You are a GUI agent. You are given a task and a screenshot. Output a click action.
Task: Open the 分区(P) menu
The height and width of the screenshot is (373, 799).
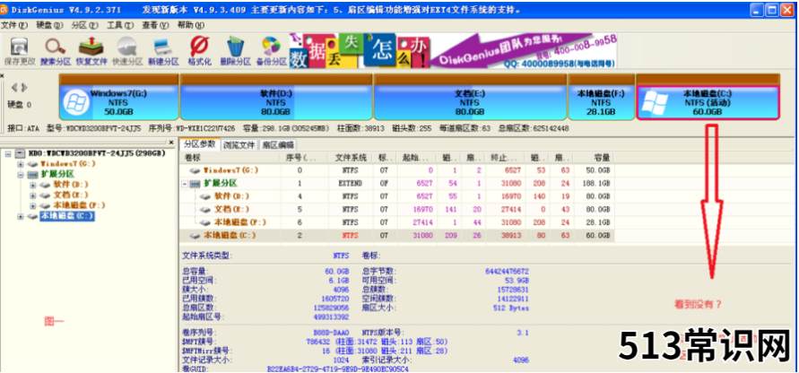pyautogui.click(x=84, y=25)
